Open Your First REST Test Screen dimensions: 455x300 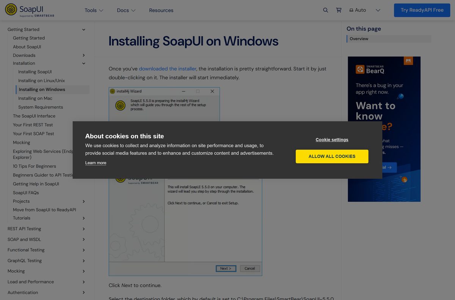[33, 125]
